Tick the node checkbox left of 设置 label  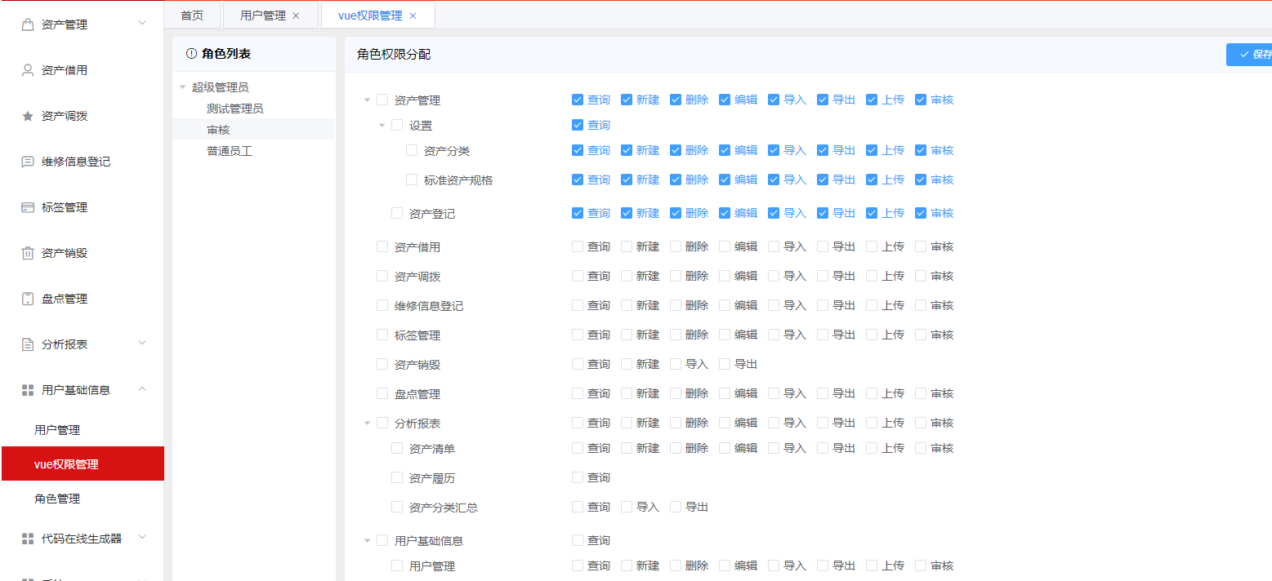click(397, 125)
